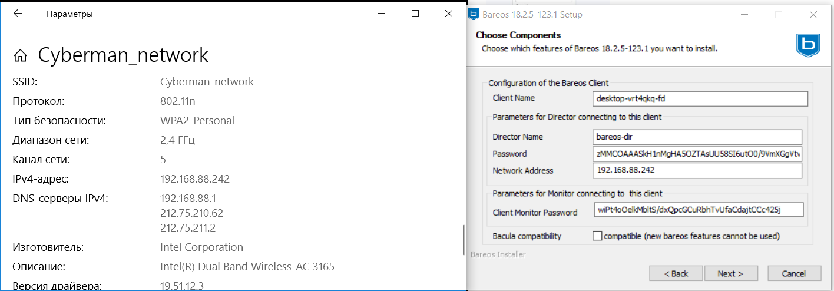This screenshot has width=834, height=291.
Task: Click the Client Monitor Password field
Action: (699, 210)
